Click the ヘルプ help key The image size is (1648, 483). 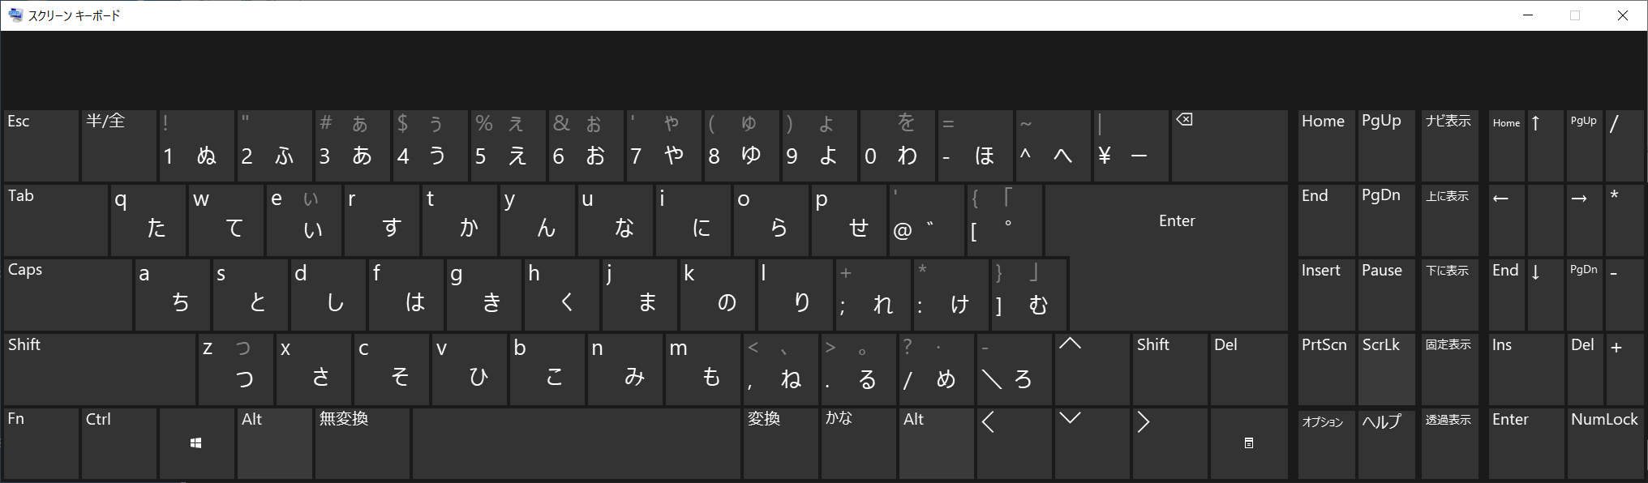tap(1386, 442)
